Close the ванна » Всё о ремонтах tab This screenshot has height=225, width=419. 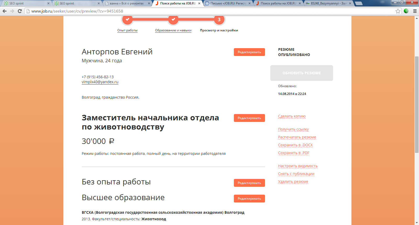[x=149, y=3]
